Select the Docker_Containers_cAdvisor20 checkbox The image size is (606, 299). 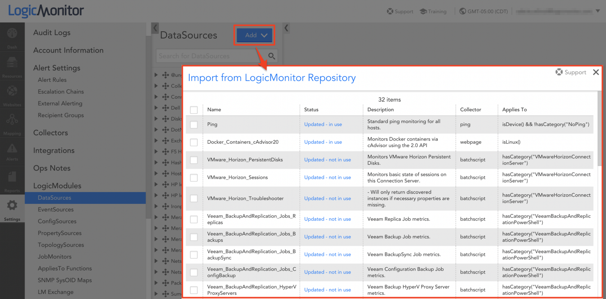(194, 142)
